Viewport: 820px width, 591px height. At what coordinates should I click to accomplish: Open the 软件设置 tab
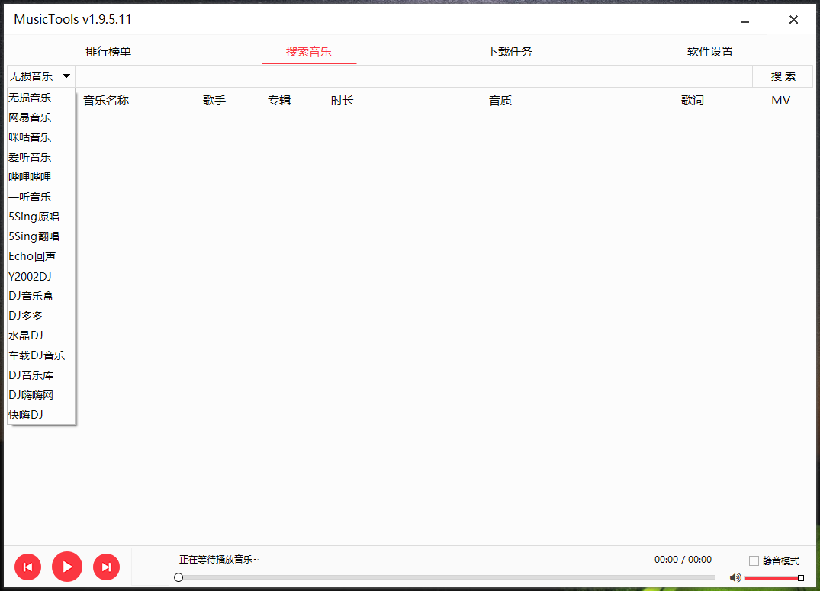pyautogui.click(x=710, y=52)
